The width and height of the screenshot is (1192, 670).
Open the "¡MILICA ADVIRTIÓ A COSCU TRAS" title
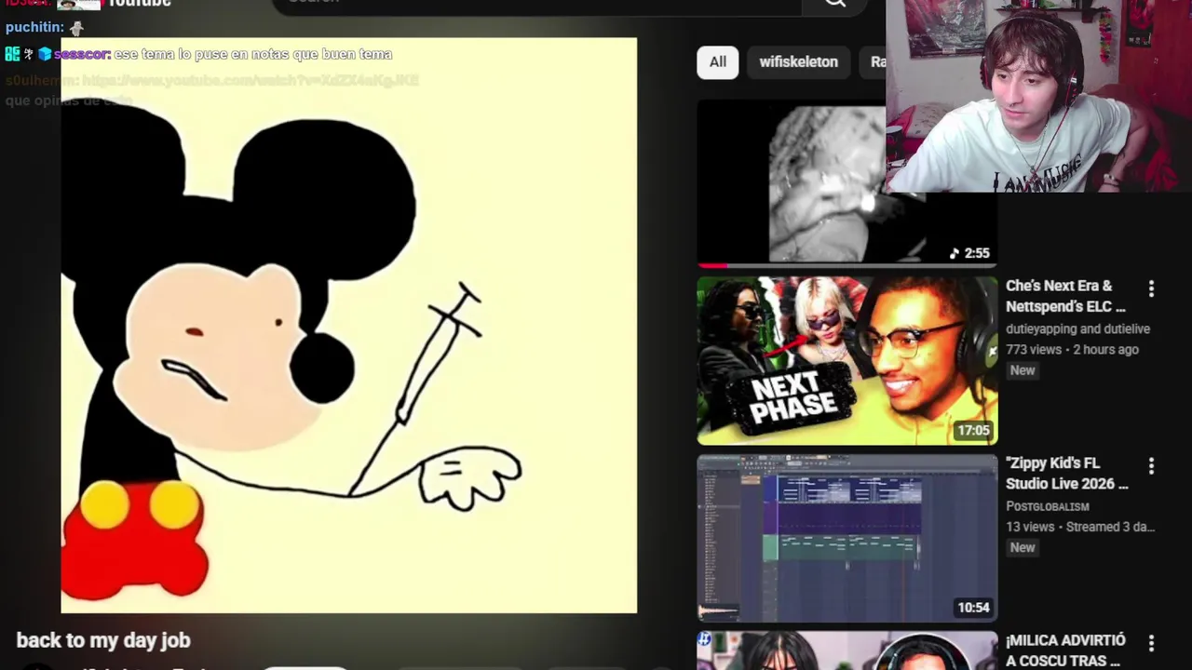[1065, 650]
